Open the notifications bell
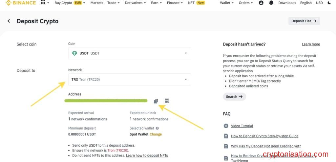 pos(271,3)
